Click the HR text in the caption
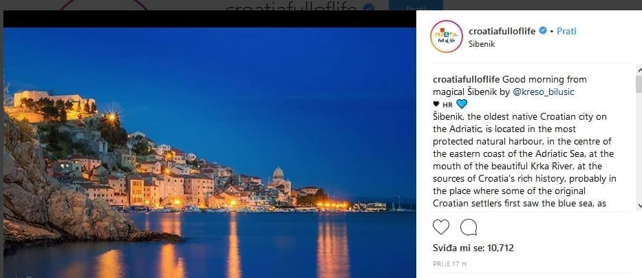 447,105
